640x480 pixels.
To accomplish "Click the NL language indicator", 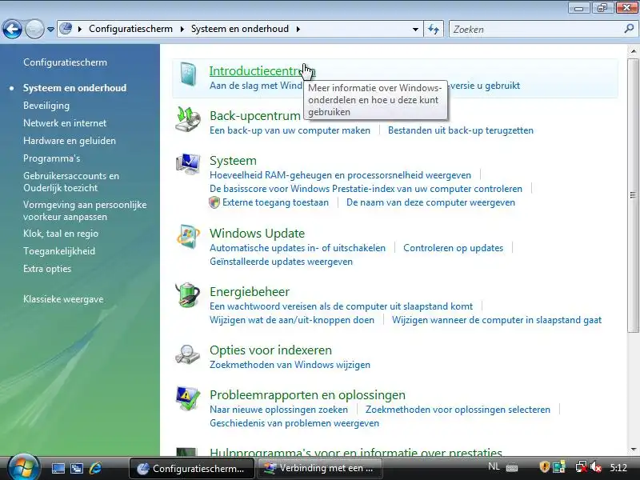I will (x=494, y=466).
